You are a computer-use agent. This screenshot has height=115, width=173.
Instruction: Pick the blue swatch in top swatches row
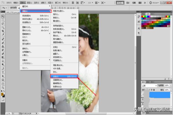(148, 17)
